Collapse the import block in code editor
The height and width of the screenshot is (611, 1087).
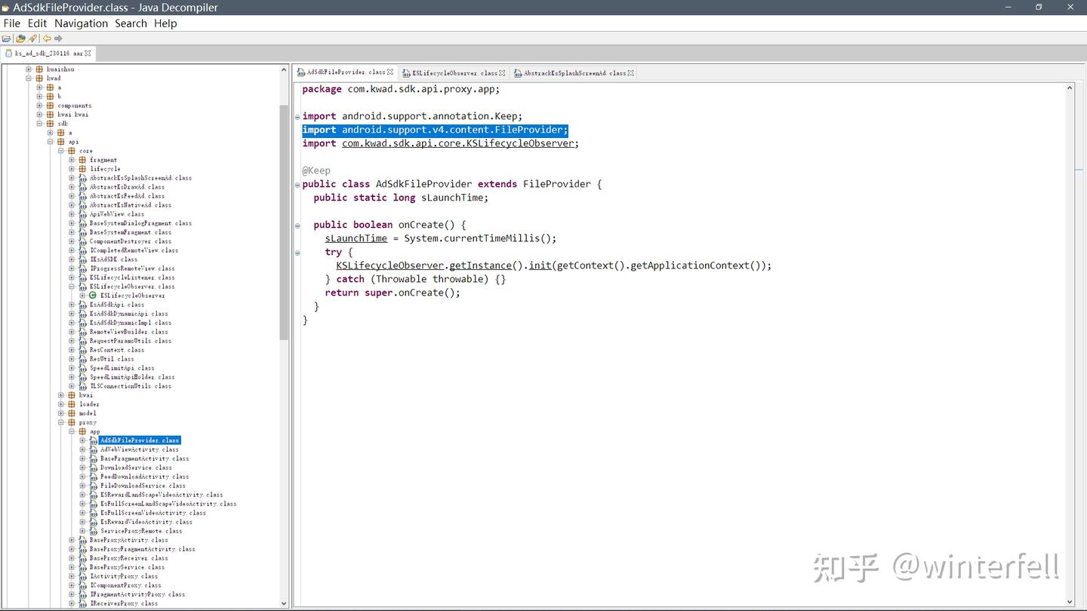(297, 116)
